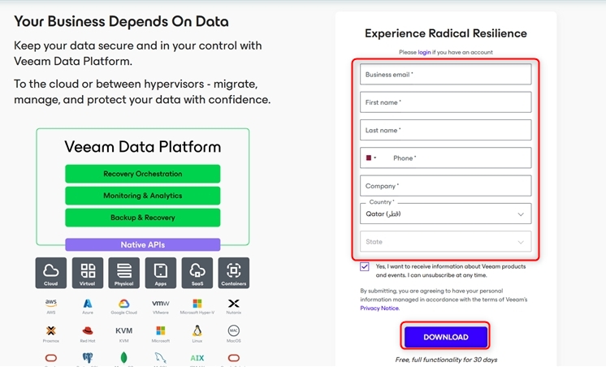Click the Recovery Orchestration bar
606x367 pixels.
[142, 174]
